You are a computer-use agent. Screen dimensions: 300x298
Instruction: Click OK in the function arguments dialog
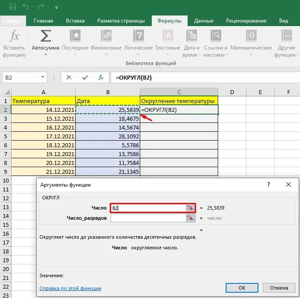(x=242, y=288)
